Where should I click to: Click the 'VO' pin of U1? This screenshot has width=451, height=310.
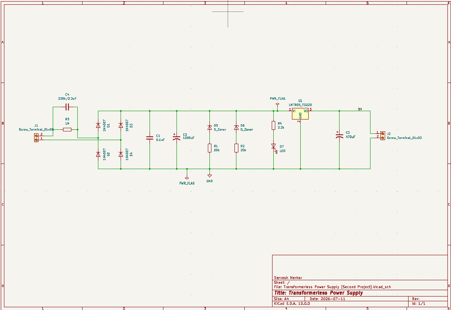click(x=306, y=111)
